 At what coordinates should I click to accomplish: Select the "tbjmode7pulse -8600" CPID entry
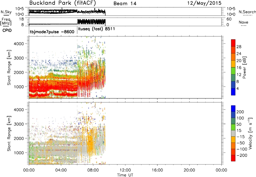click(x=52, y=32)
